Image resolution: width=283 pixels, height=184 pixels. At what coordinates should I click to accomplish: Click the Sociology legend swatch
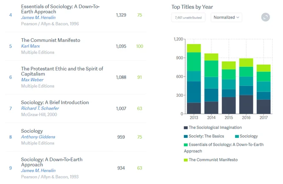[x=237, y=136]
